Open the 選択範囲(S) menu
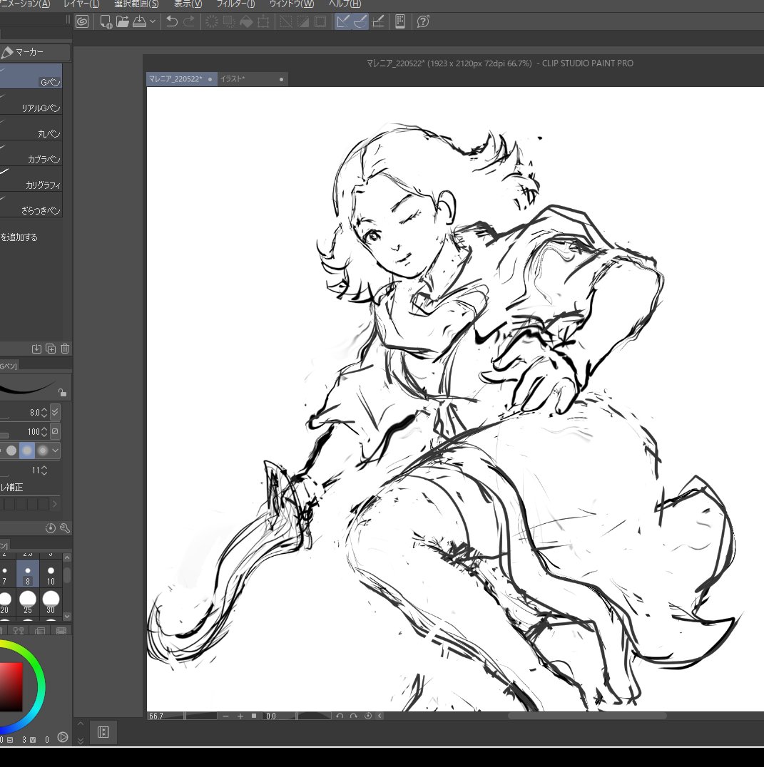 pos(136,4)
